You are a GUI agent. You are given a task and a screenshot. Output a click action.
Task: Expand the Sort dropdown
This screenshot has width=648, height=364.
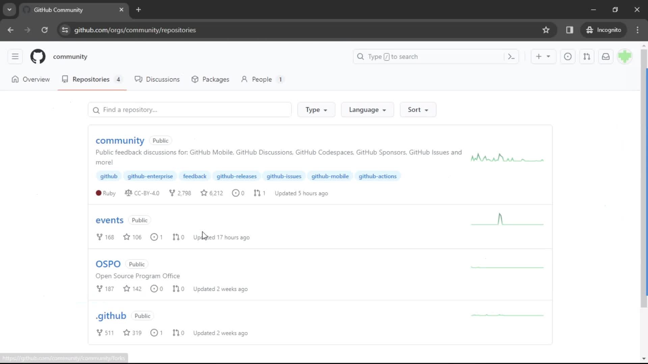418,110
